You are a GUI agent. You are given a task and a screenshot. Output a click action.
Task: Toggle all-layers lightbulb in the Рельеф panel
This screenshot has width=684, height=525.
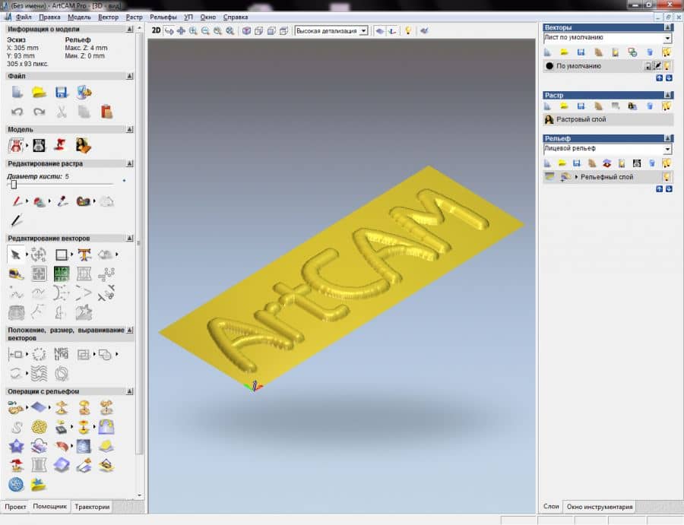point(666,163)
